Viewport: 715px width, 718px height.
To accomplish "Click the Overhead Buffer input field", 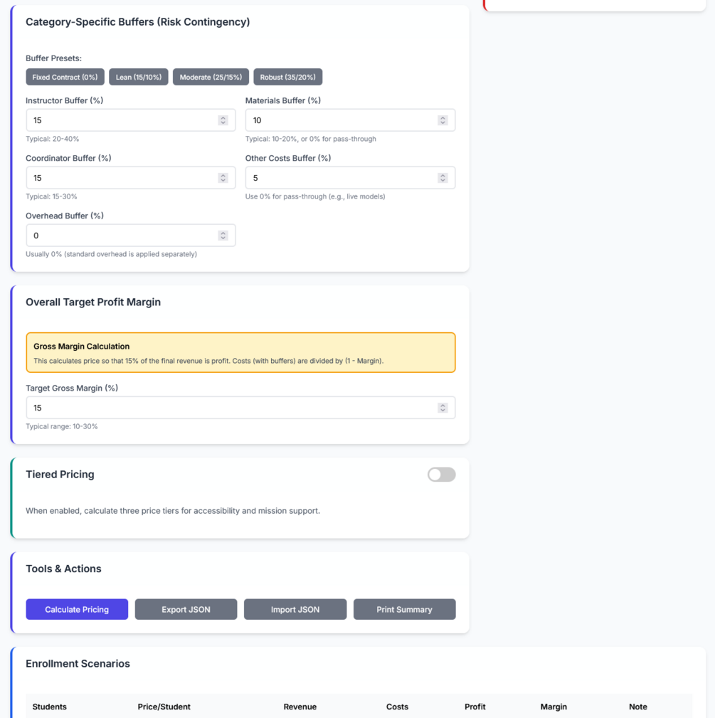I will coord(121,236).
